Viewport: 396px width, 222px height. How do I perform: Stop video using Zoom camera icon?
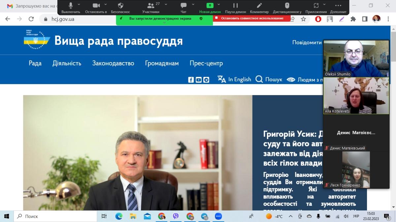(96, 6)
